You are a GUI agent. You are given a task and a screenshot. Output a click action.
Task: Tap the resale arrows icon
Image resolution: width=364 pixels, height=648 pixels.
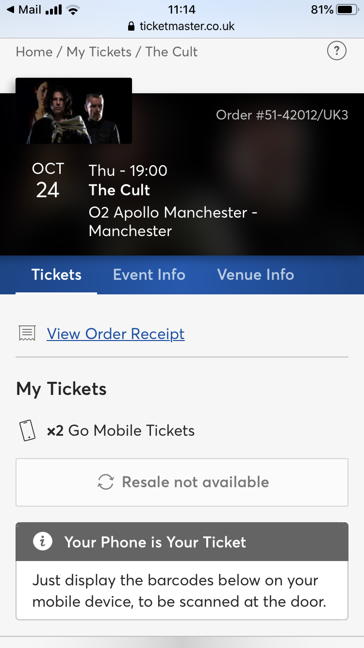coord(106,482)
